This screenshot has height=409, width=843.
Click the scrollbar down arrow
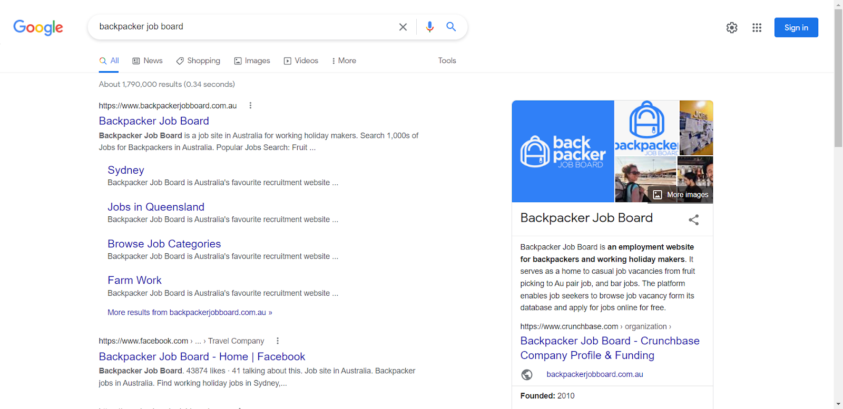click(x=838, y=404)
